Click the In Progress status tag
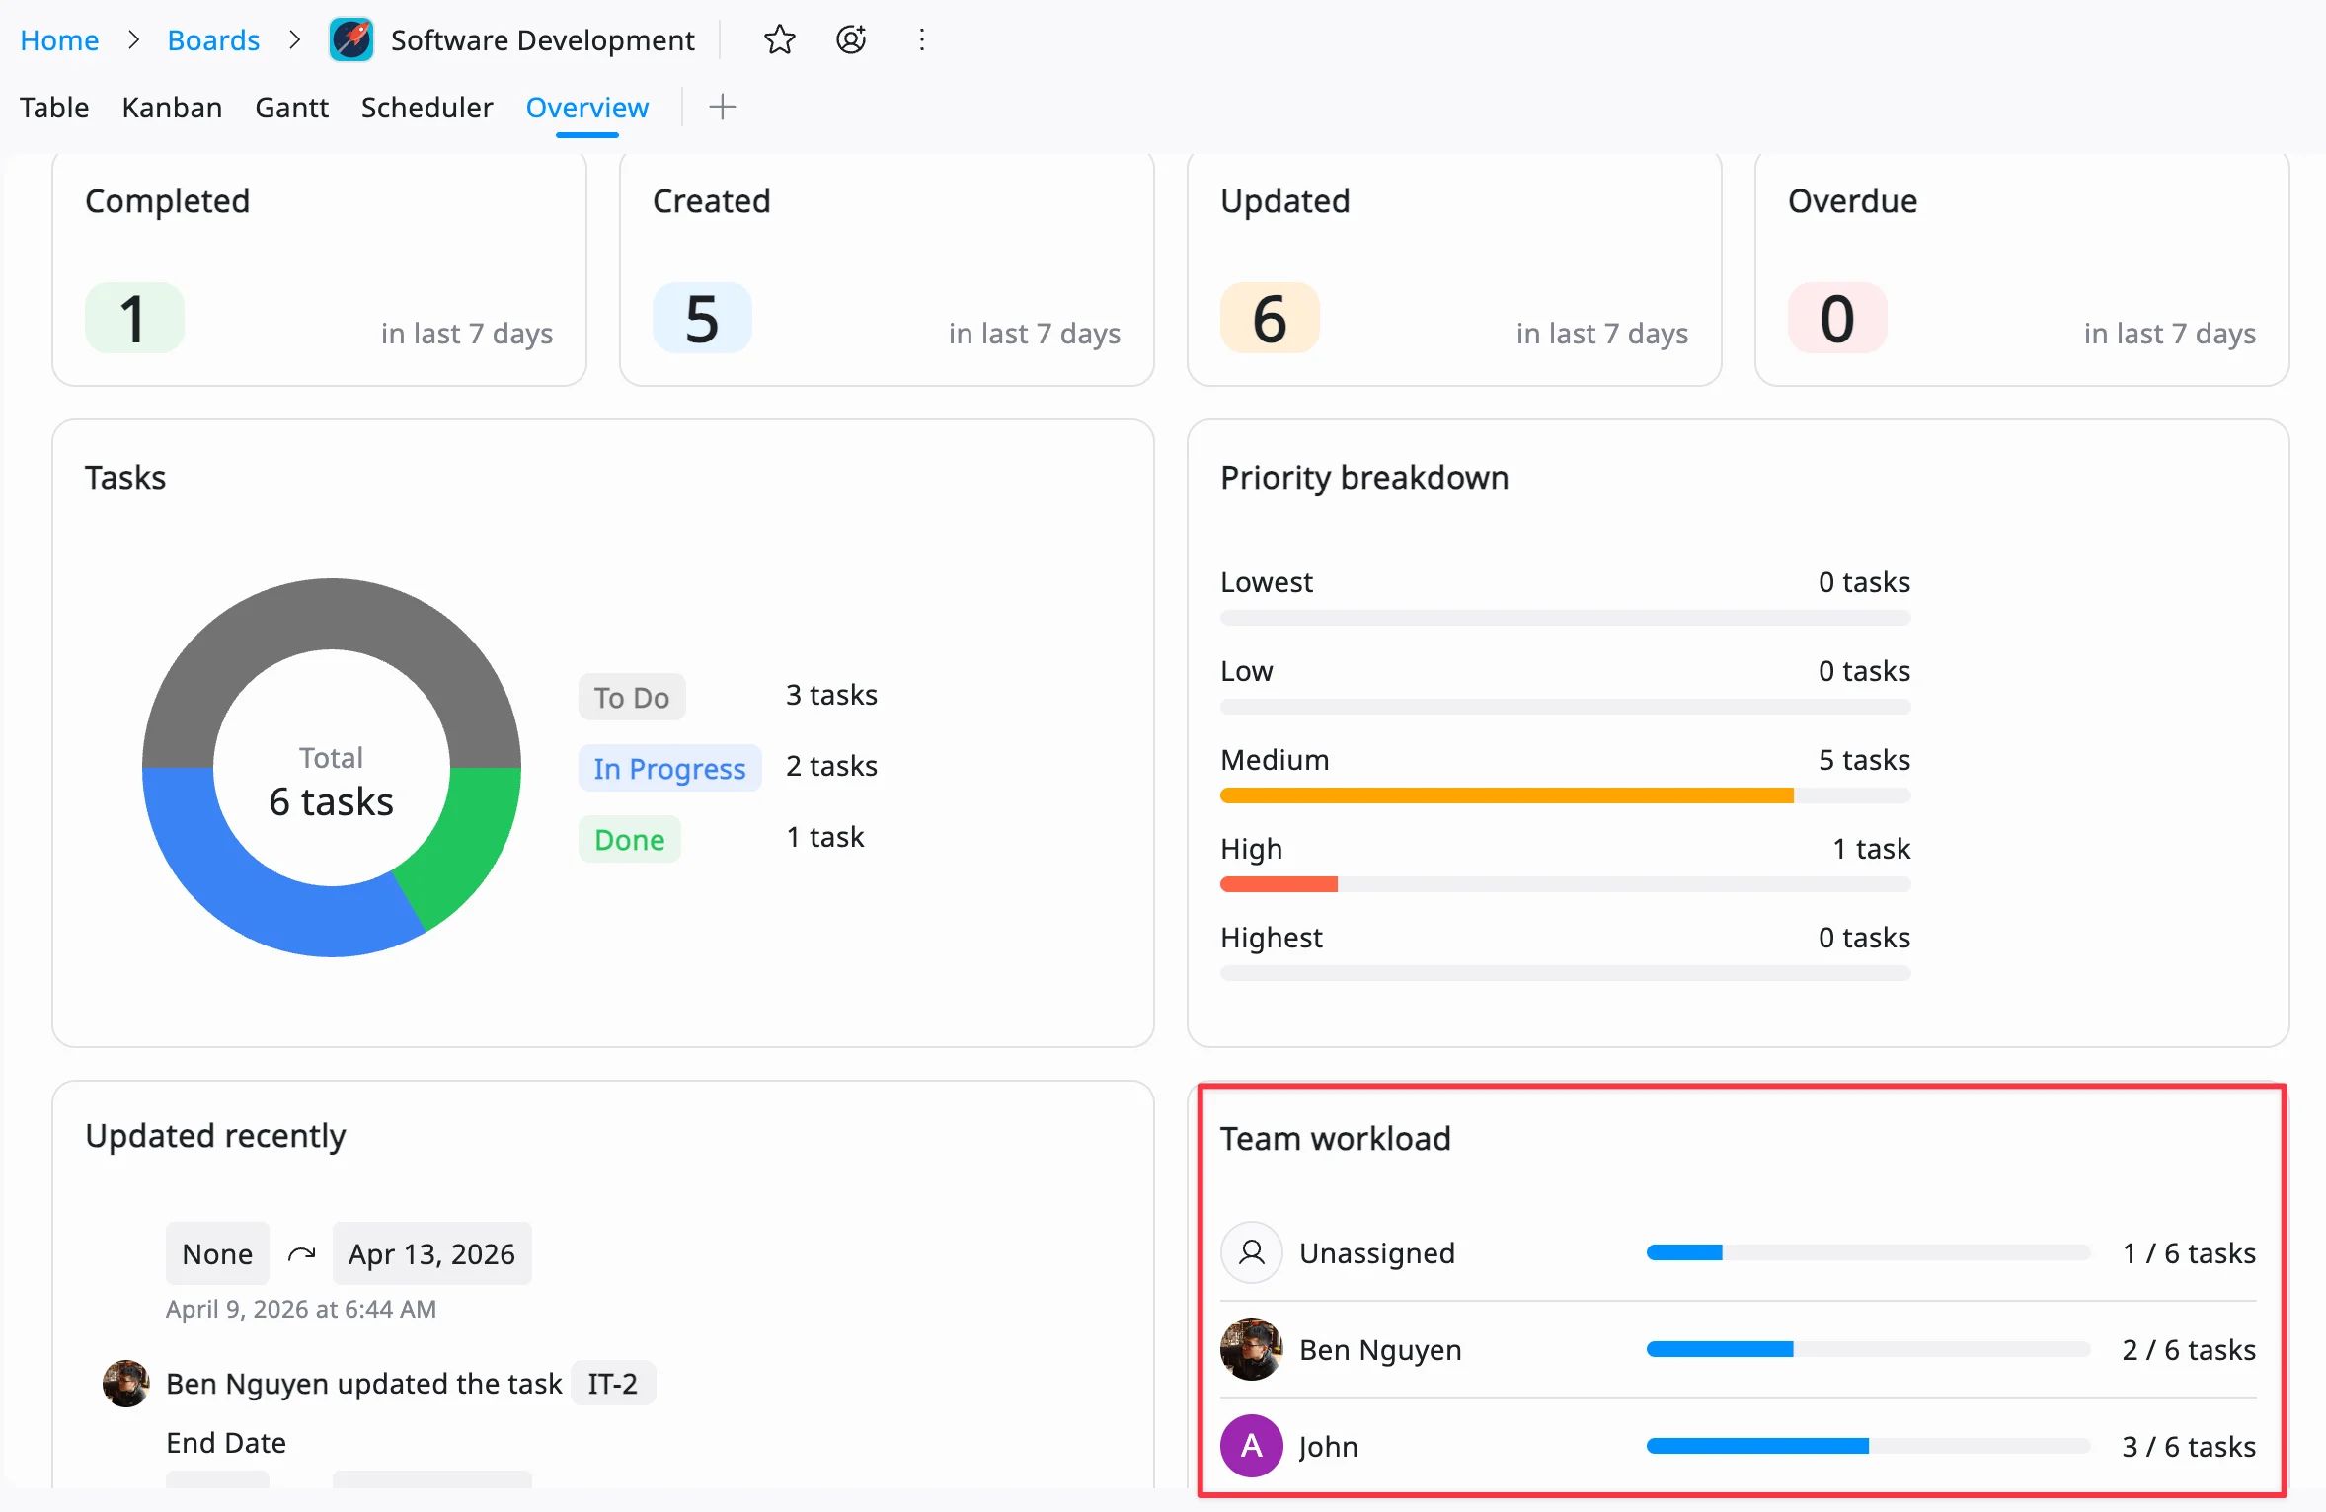Image resolution: width=2326 pixels, height=1512 pixels. pyautogui.click(x=669, y=768)
